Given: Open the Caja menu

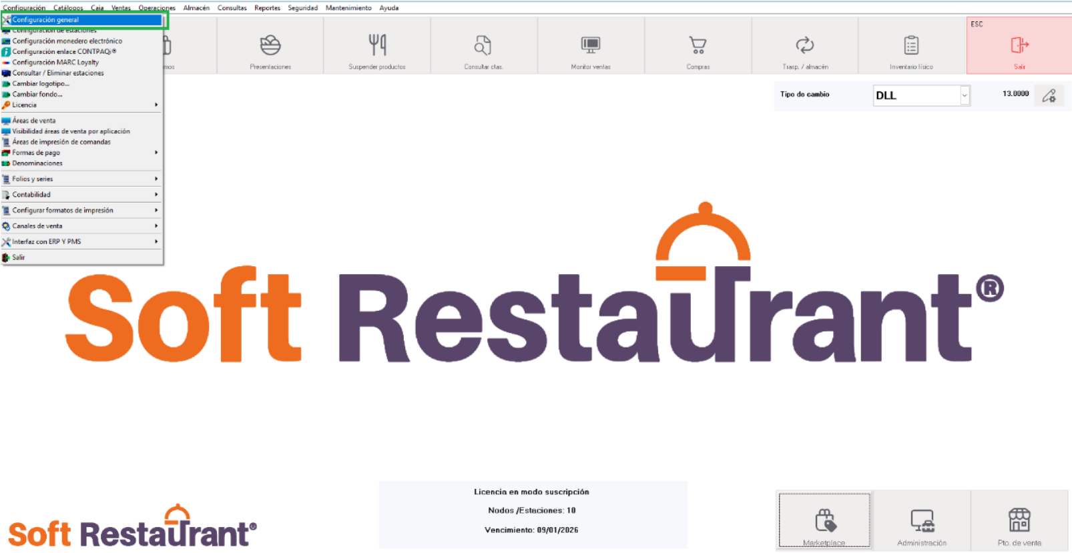Looking at the screenshot, I should (97, 8).
